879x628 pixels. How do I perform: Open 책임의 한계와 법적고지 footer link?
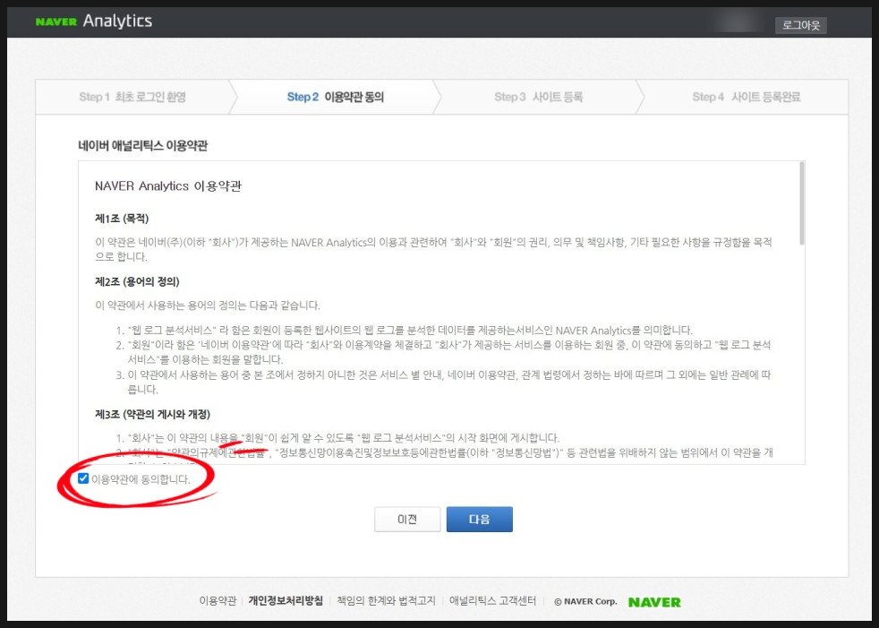tap(386, 601)
